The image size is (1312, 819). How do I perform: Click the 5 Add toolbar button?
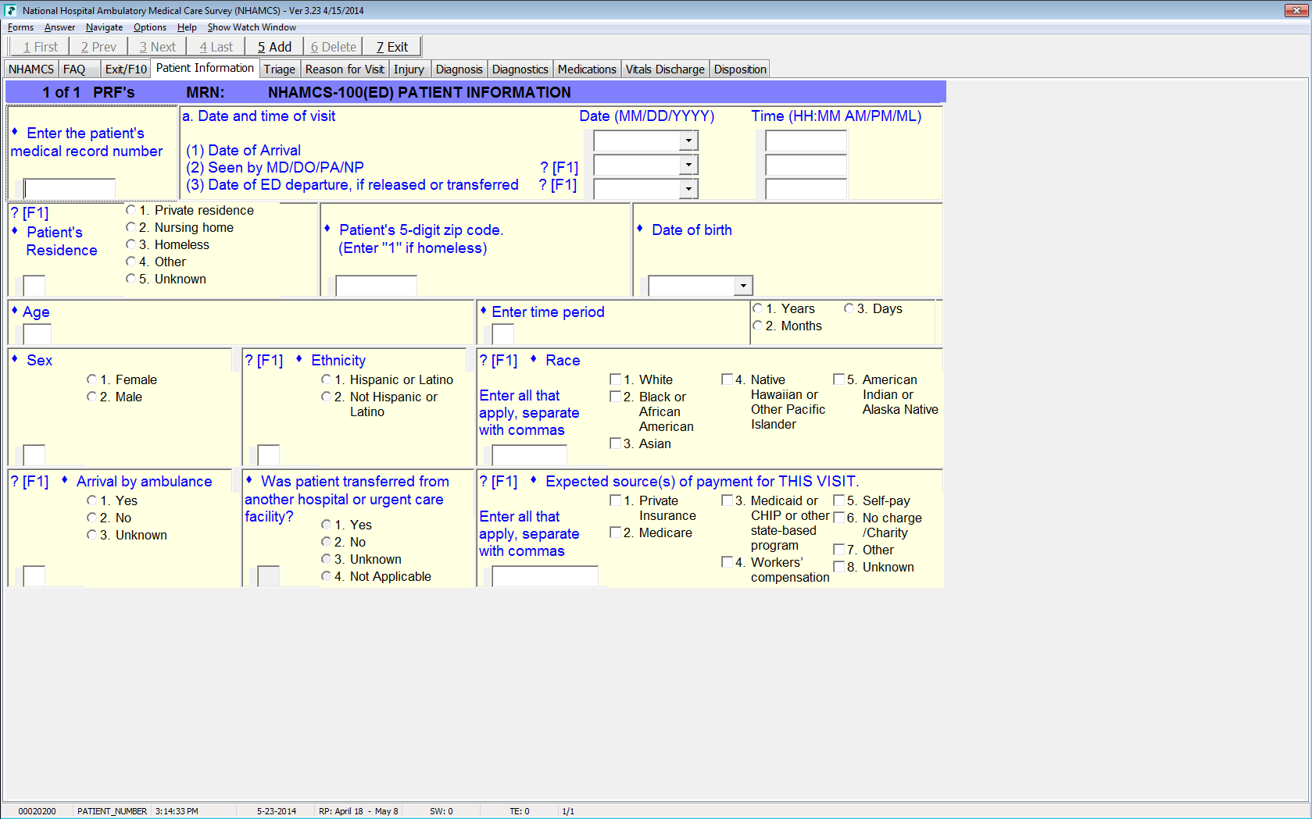coord(274,47)
